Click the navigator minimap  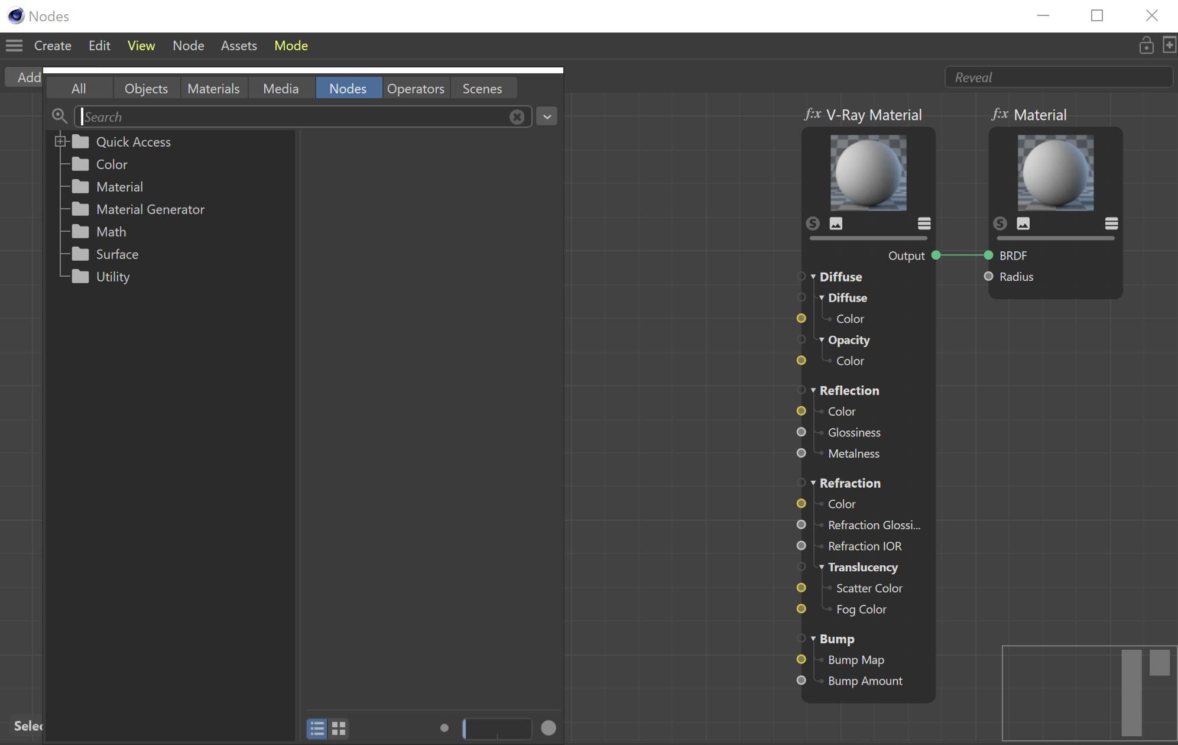tap(1089, 693)
